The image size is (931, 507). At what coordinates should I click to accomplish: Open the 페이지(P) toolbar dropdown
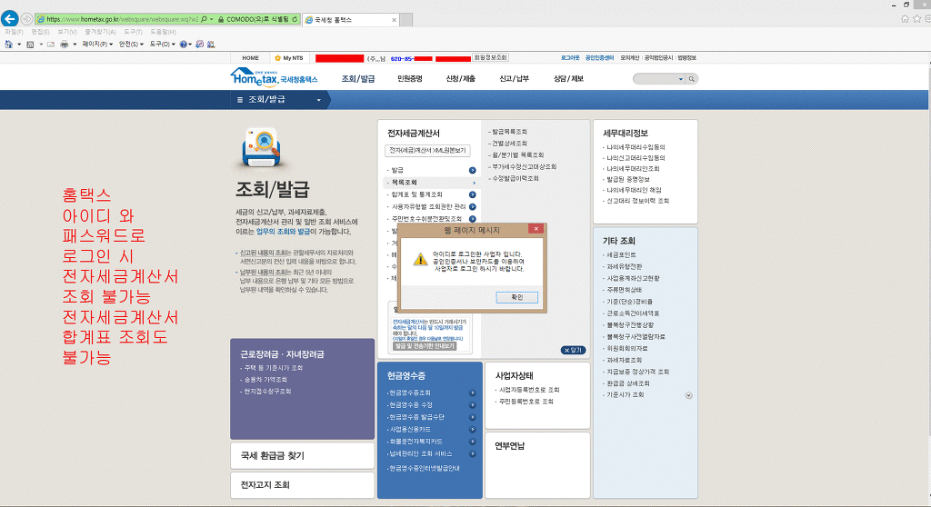tap(98, 44)
